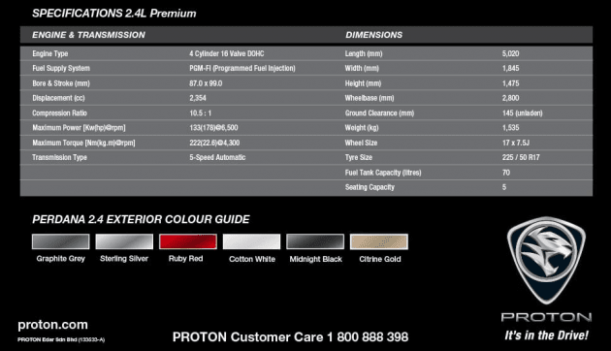
Task: Click the 'Sterling Silver' colour name
Action: 124,259
